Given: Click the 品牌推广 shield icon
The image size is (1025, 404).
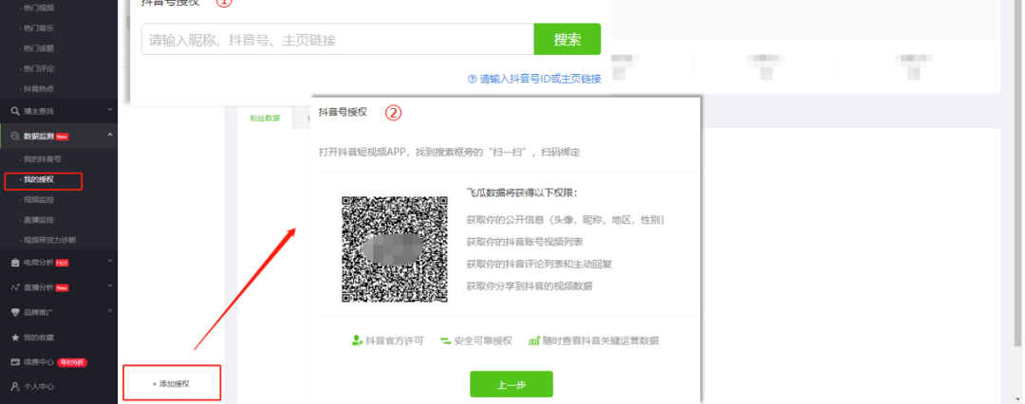Looking at the screenshot, I should 15,312.
